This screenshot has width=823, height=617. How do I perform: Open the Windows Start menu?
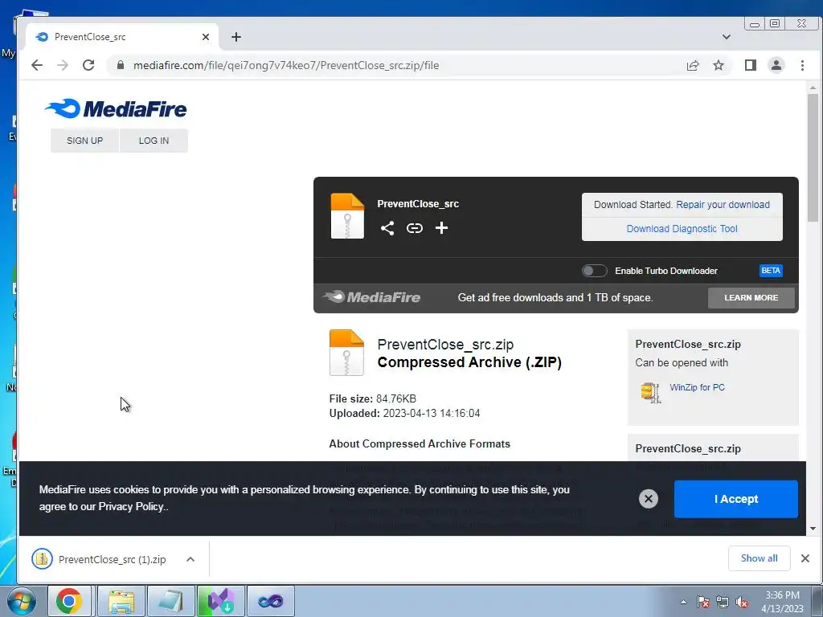click(21, 601)
